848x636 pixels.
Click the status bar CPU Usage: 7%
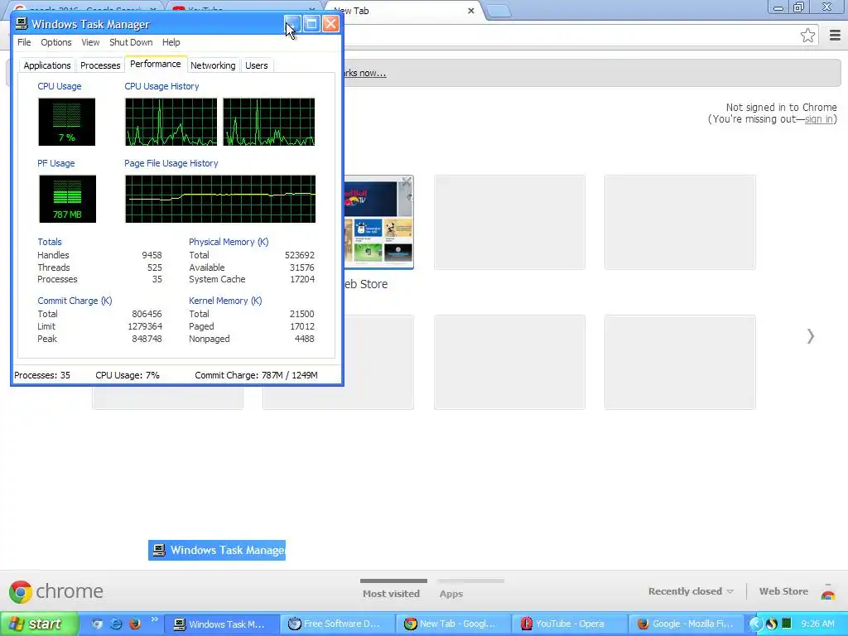tap(128, 375)
